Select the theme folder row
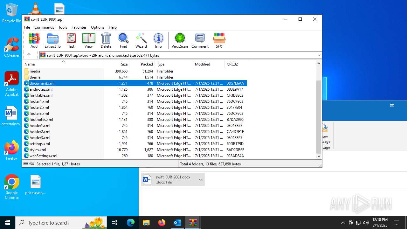 [x=135, y=77]
